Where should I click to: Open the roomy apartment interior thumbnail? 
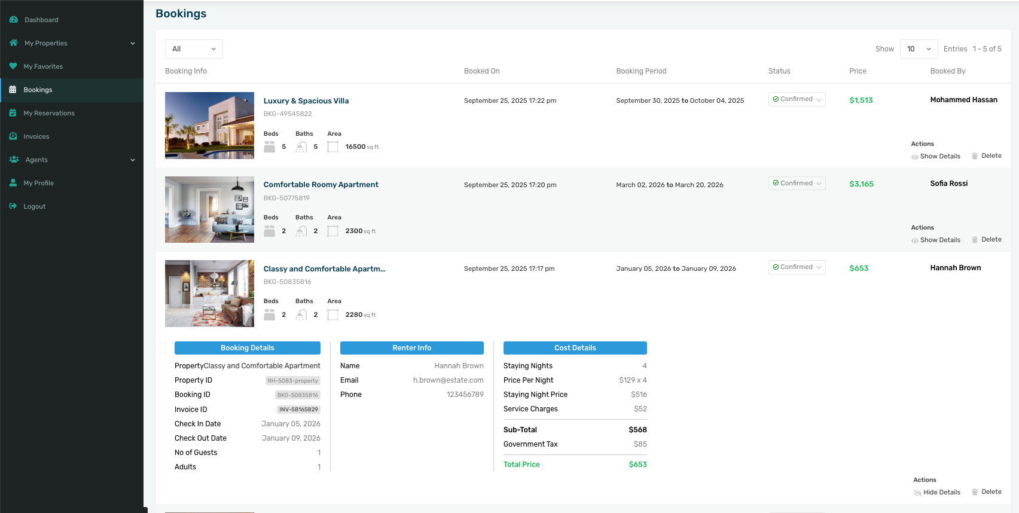(x=209, y=209)
